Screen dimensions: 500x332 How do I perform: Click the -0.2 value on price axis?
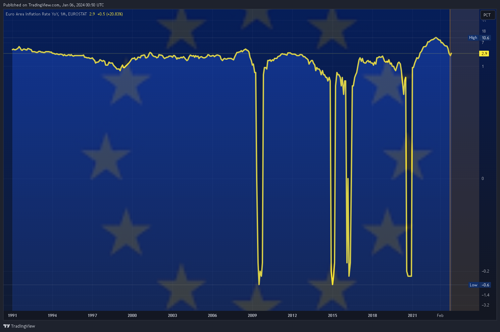(485, 271)
